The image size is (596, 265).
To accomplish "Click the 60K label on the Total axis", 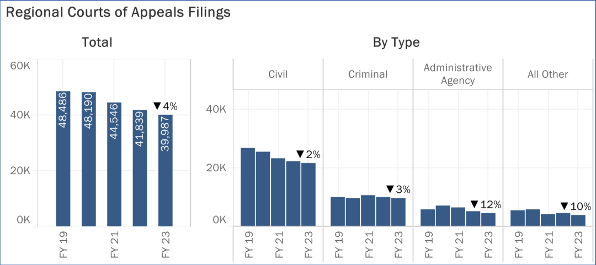I will [x=20, y=66].
